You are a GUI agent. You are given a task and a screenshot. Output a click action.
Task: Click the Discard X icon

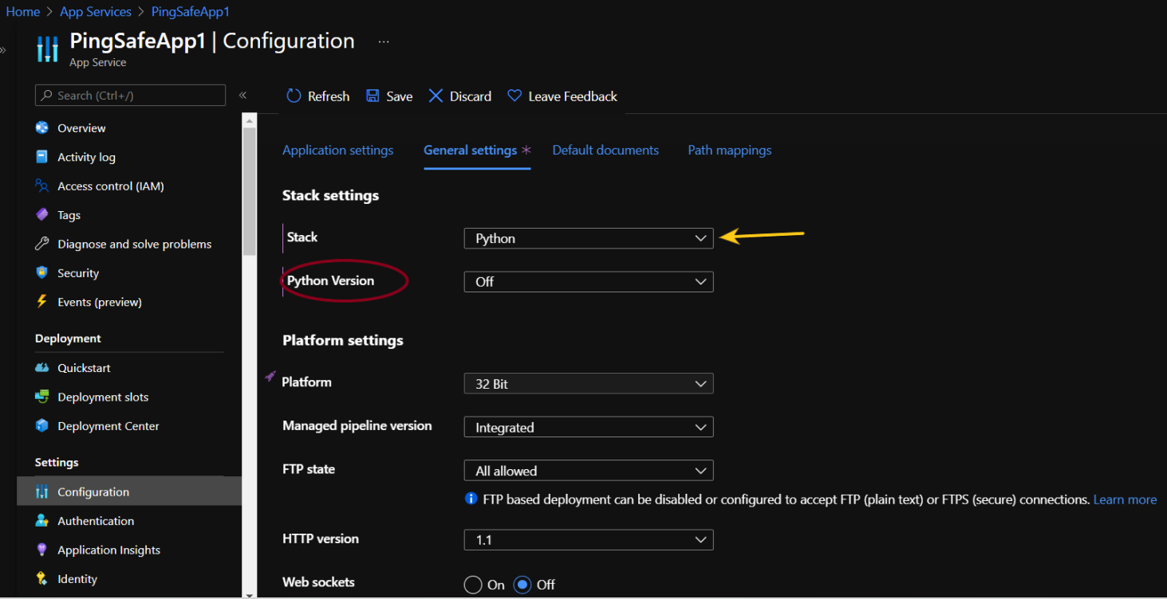tap(436, 96)
